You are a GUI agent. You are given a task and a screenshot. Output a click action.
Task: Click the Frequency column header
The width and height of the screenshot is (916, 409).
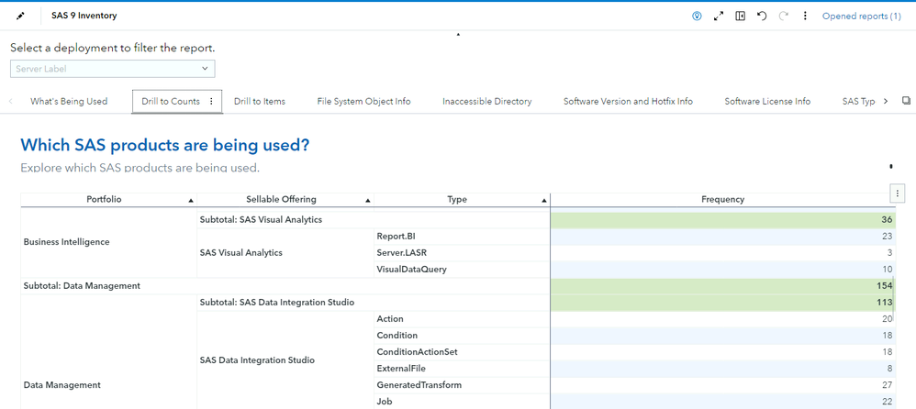click(722, 200)
